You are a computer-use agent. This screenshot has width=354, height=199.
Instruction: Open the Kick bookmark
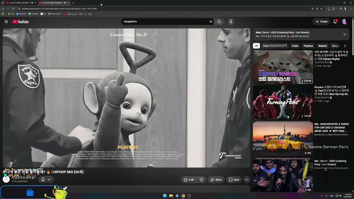11,14
